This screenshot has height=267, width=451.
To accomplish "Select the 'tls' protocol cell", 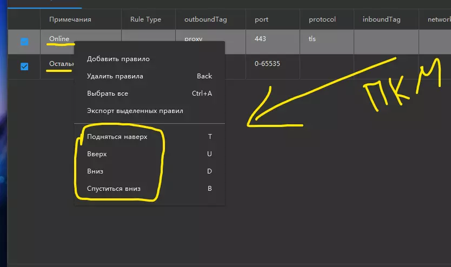I will (312, 39).
